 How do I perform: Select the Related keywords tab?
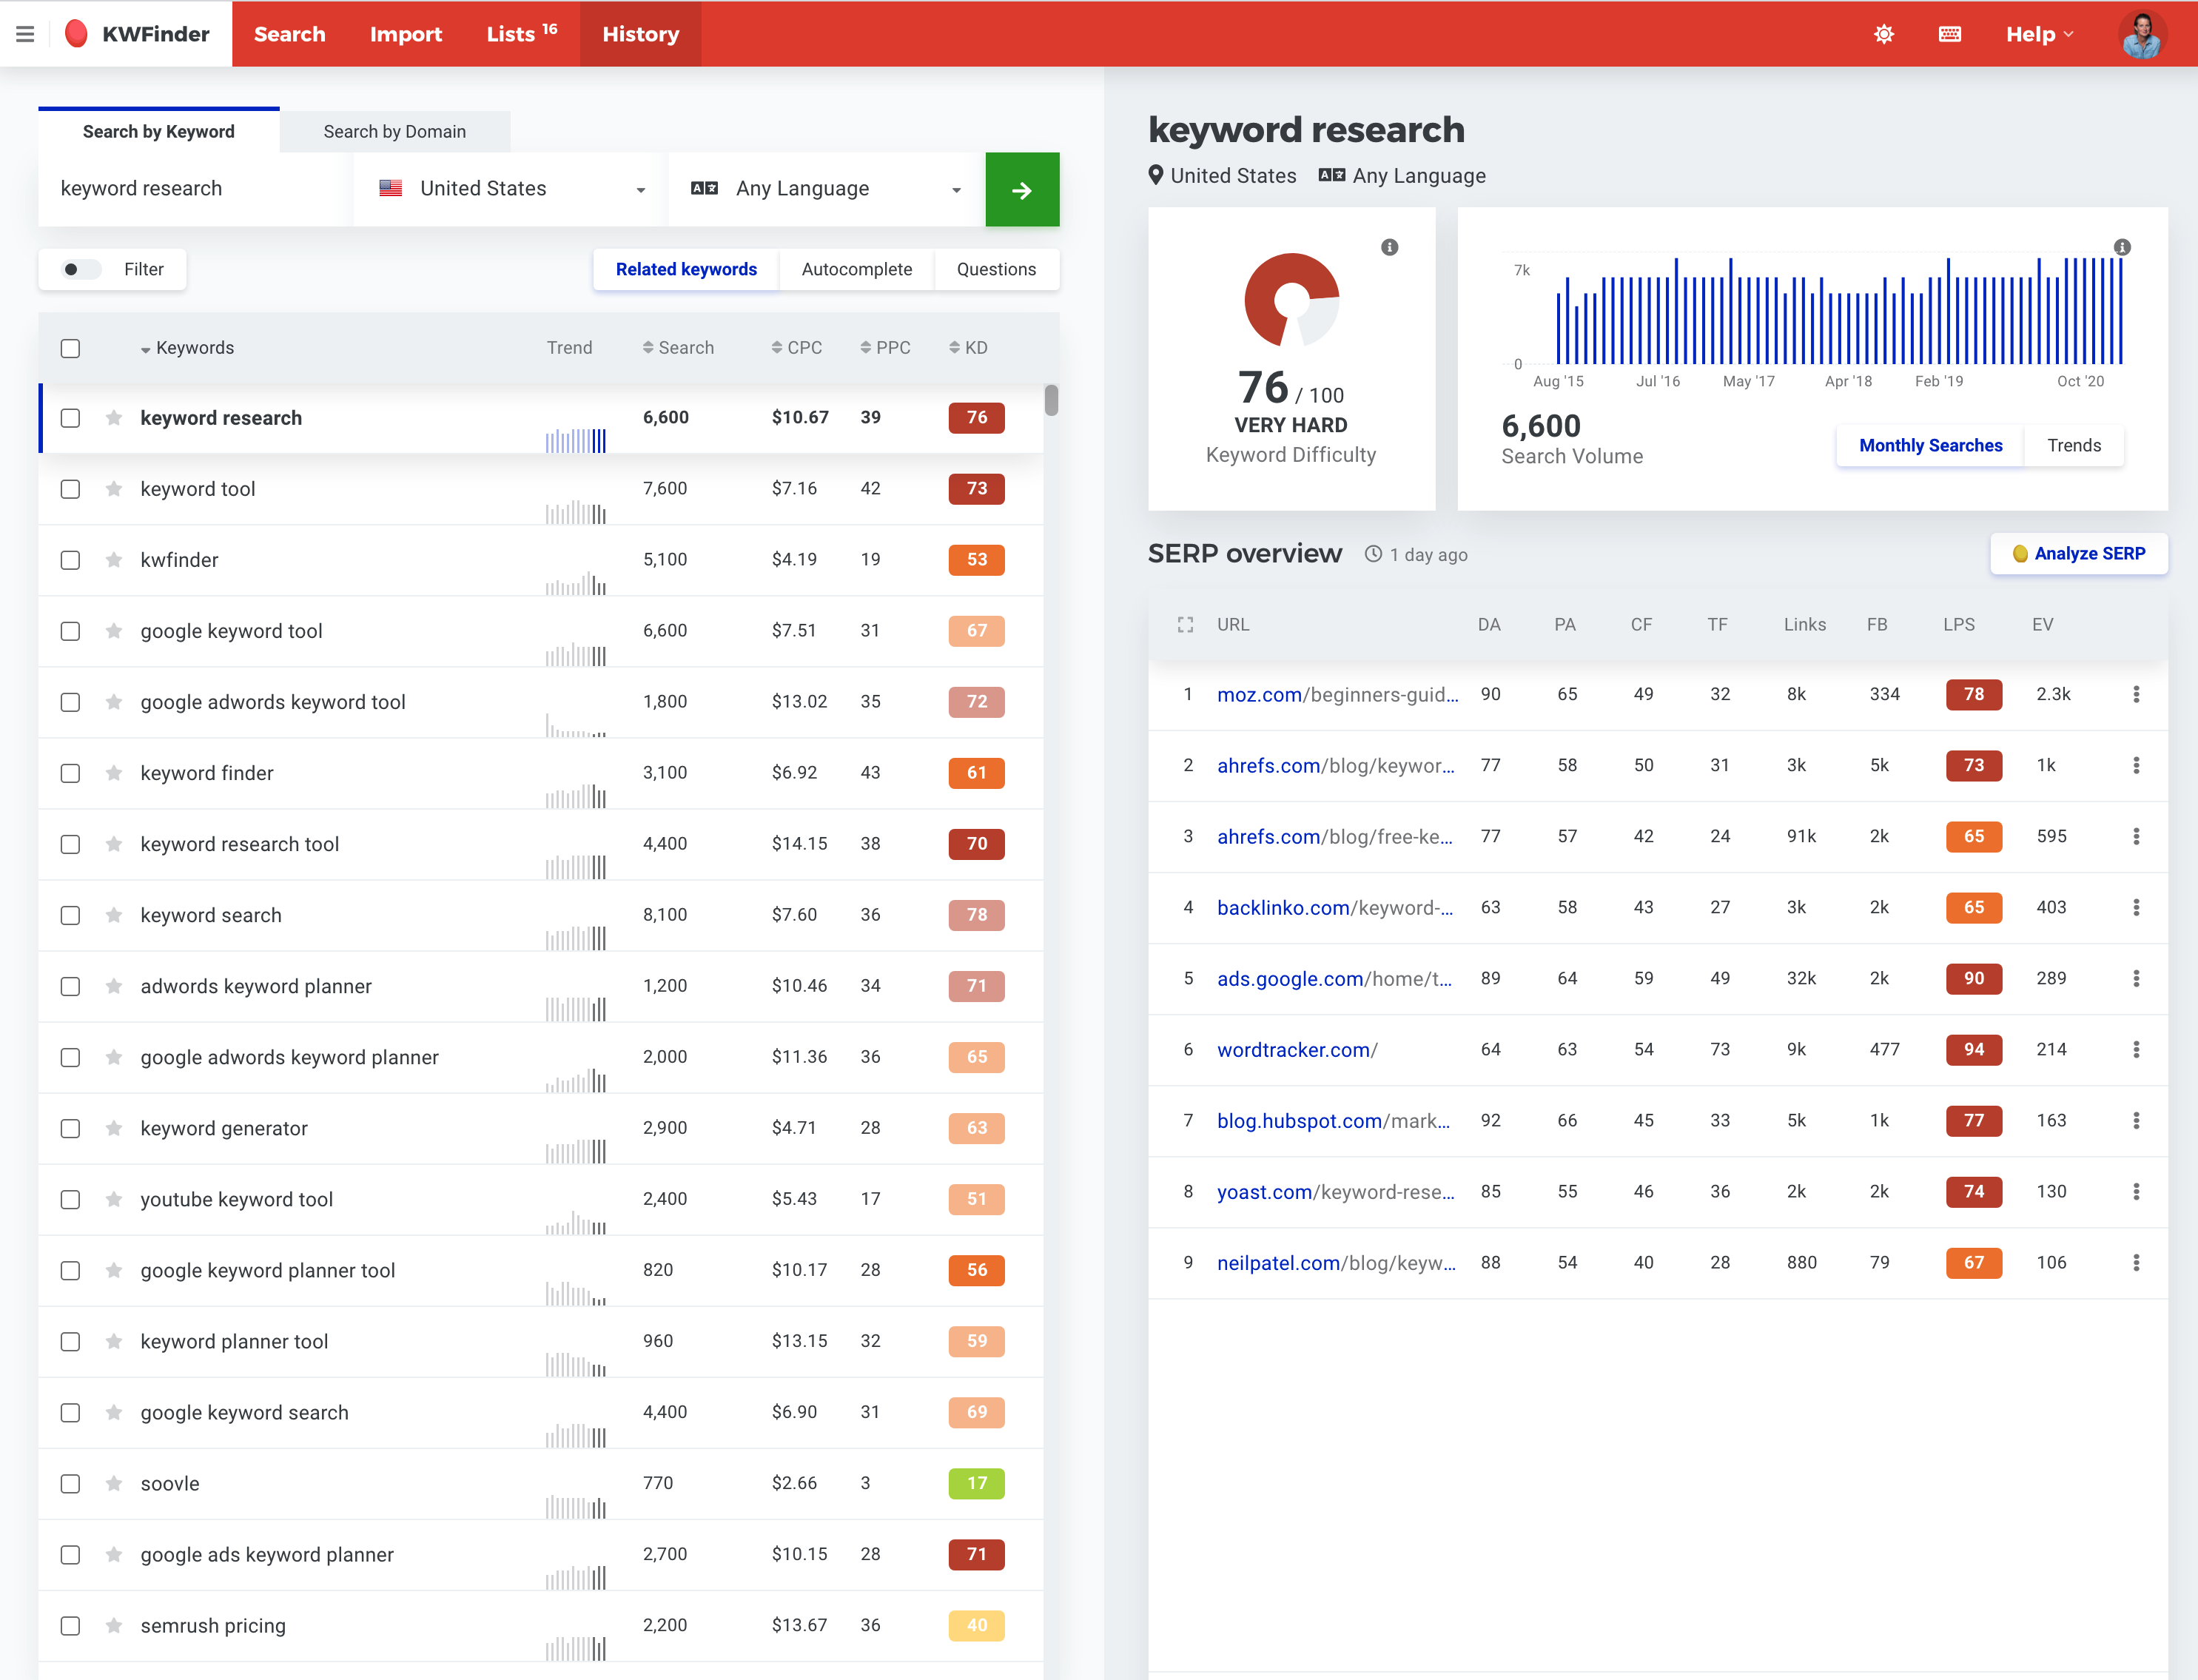[686, 269]
